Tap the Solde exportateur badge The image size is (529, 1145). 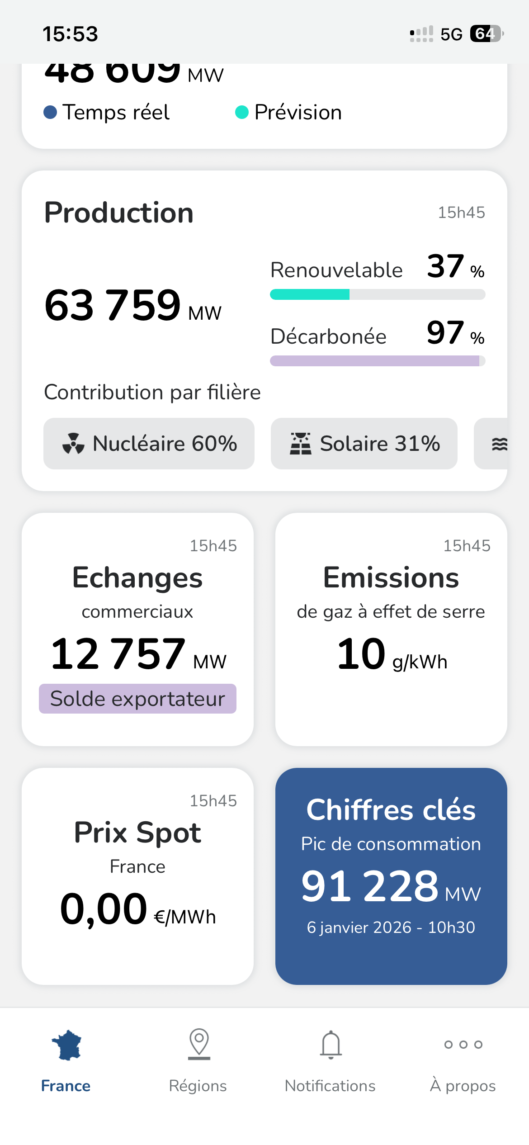coord(137,699)
